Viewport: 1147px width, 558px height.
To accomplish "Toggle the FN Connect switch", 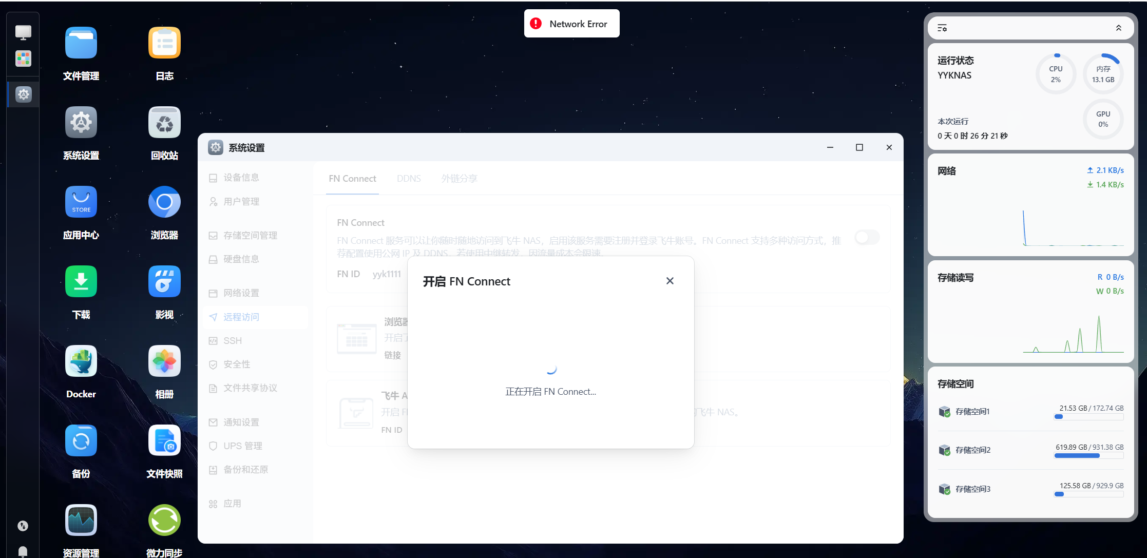I will (x=867, y=237).
